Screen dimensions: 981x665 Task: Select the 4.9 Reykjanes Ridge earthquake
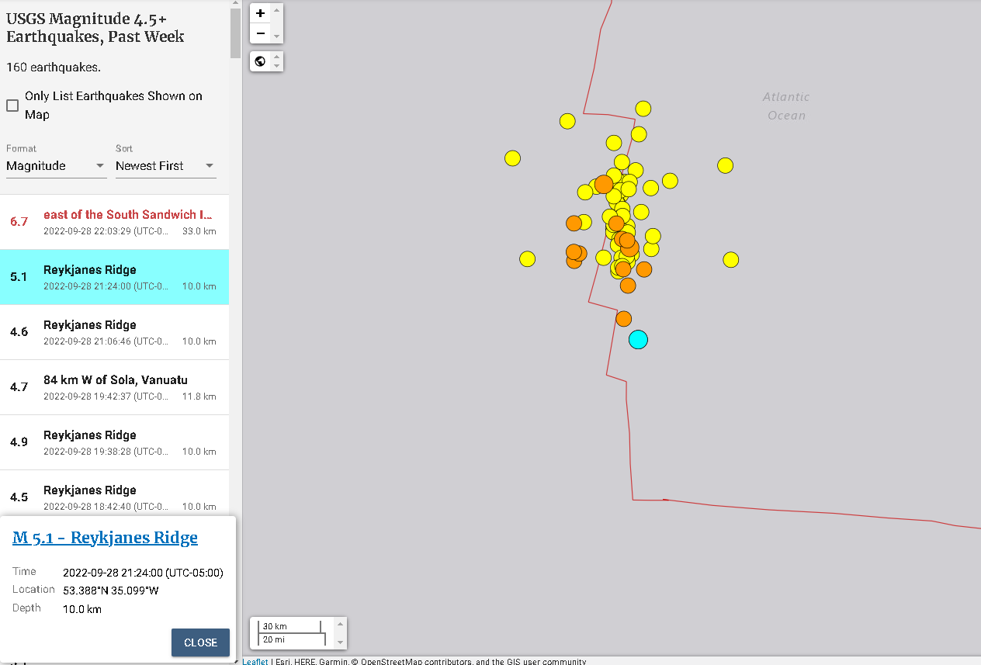(x=114, y=442)
